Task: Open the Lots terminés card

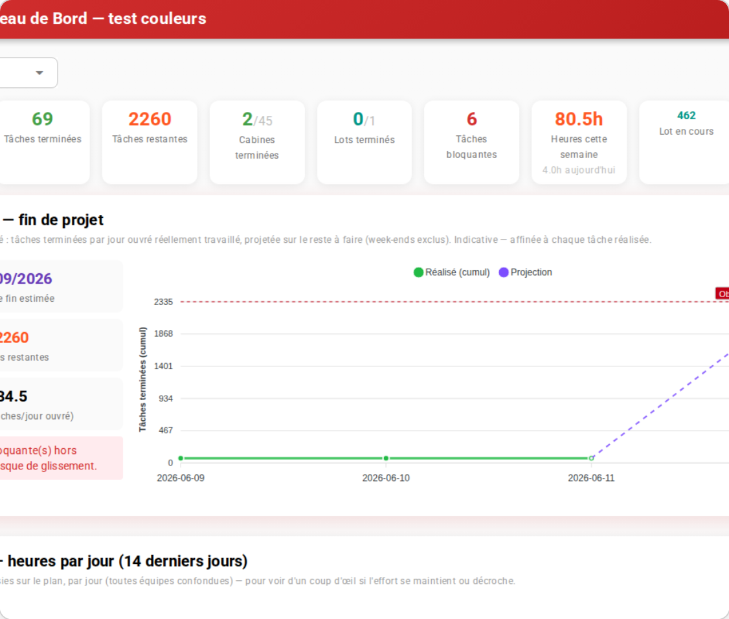Action: (x=365, y=142)
